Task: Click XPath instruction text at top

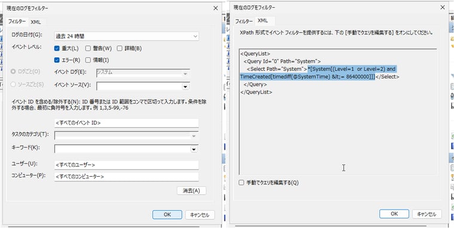Action: pos(336,33)
